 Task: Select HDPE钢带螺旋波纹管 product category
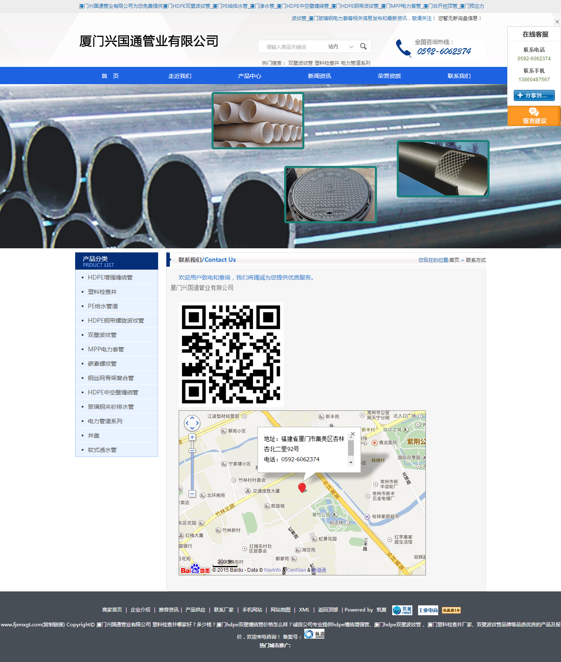(x=116, y=321)
